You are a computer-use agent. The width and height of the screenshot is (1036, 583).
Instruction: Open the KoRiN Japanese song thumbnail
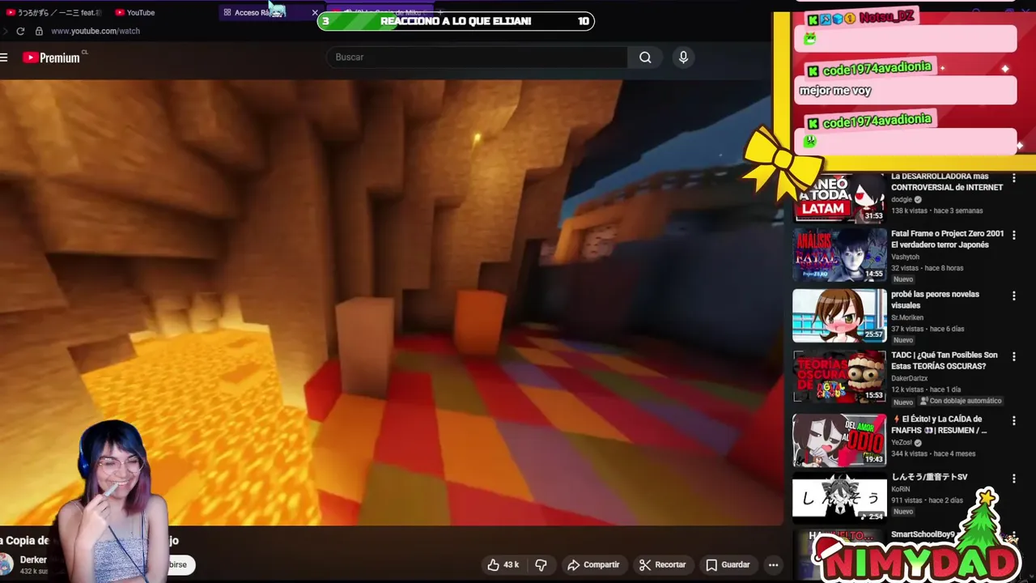pyautogui.click(x=839, y=496)
